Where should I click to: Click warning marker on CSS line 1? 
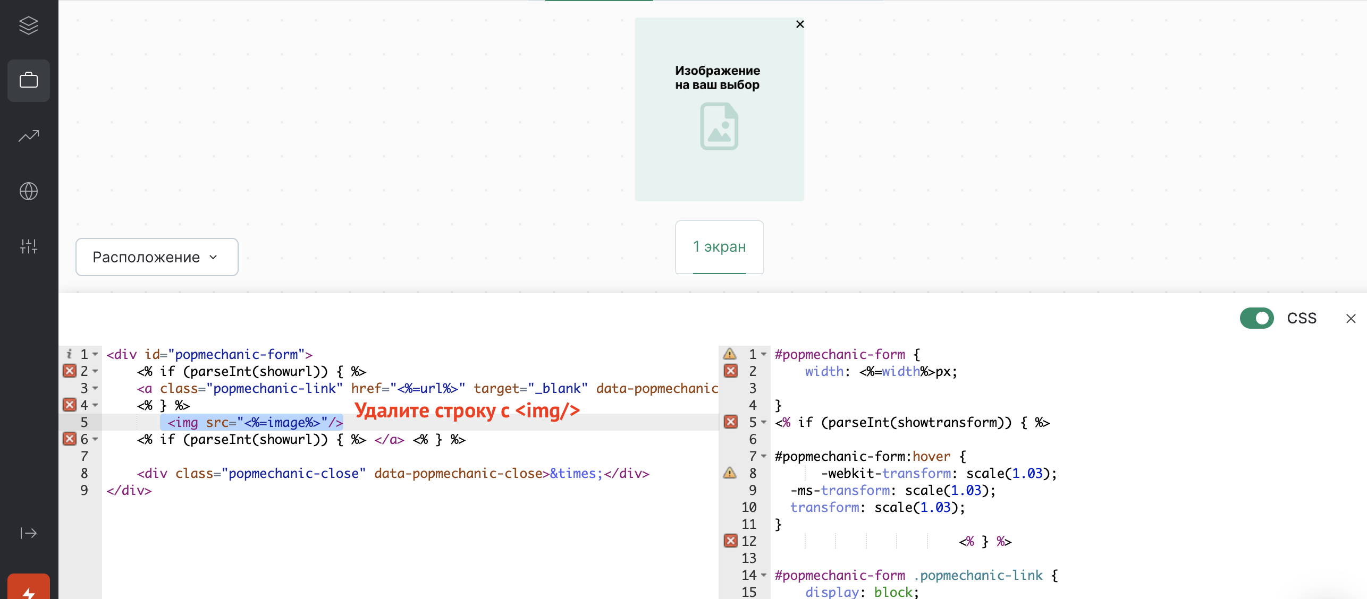coord(730,354)
